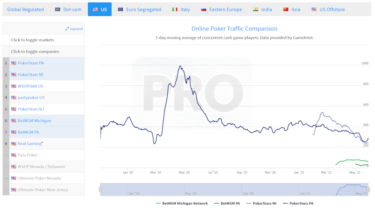Click flag icon beside PokerStars MI
Screen dimensions: 375x208
pos(14,75)
